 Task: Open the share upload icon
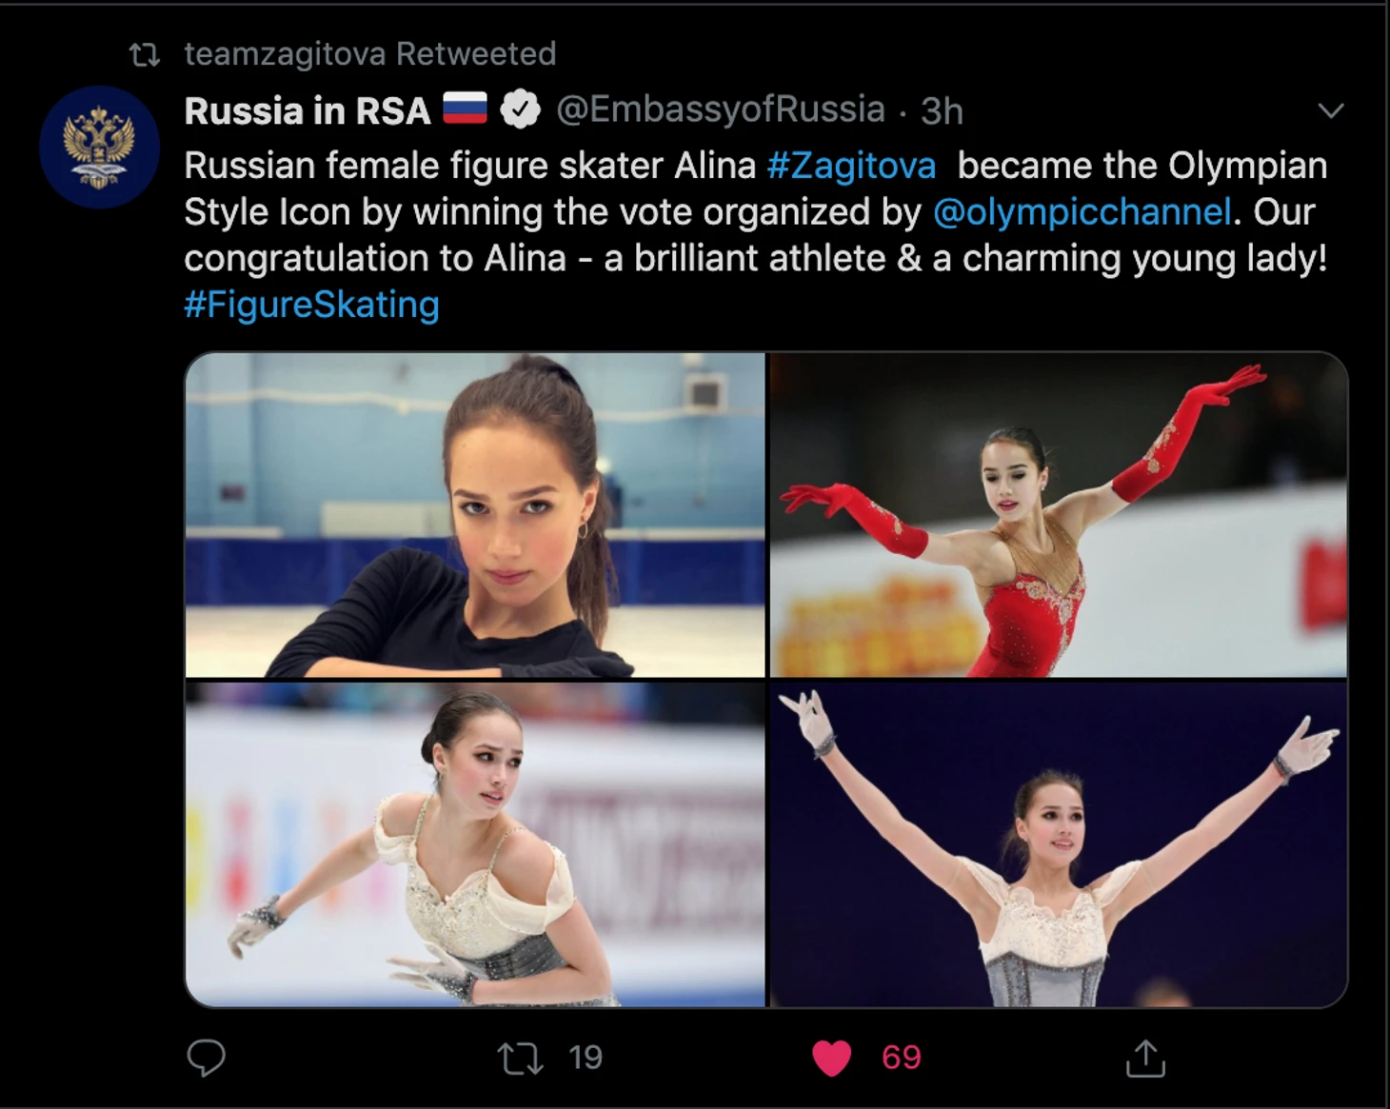1145,1058
